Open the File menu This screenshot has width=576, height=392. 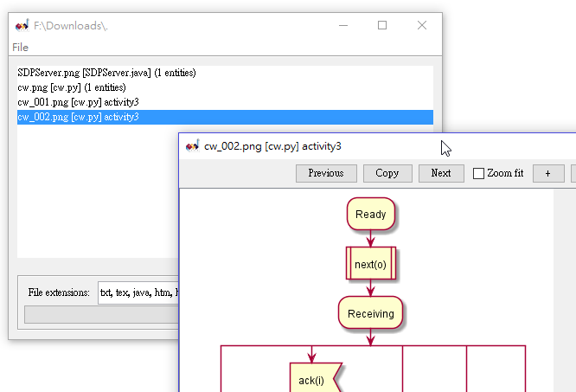tap(20, 48)
